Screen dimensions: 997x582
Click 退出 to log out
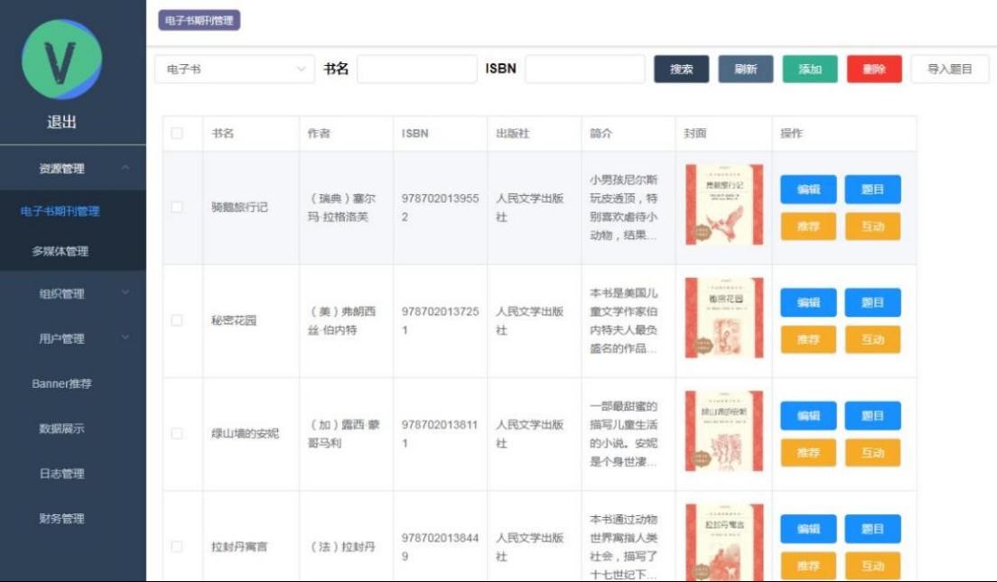tap(61, 123)
